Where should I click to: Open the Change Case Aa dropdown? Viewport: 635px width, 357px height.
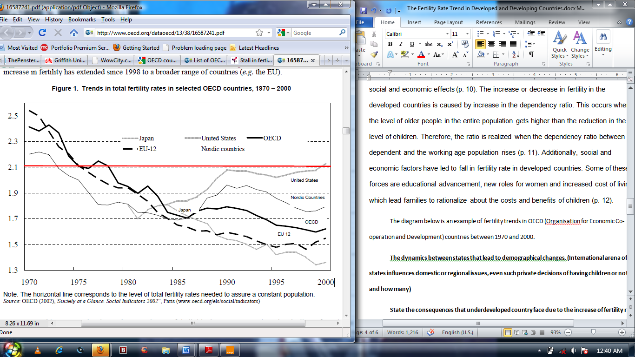pos(439,54)
